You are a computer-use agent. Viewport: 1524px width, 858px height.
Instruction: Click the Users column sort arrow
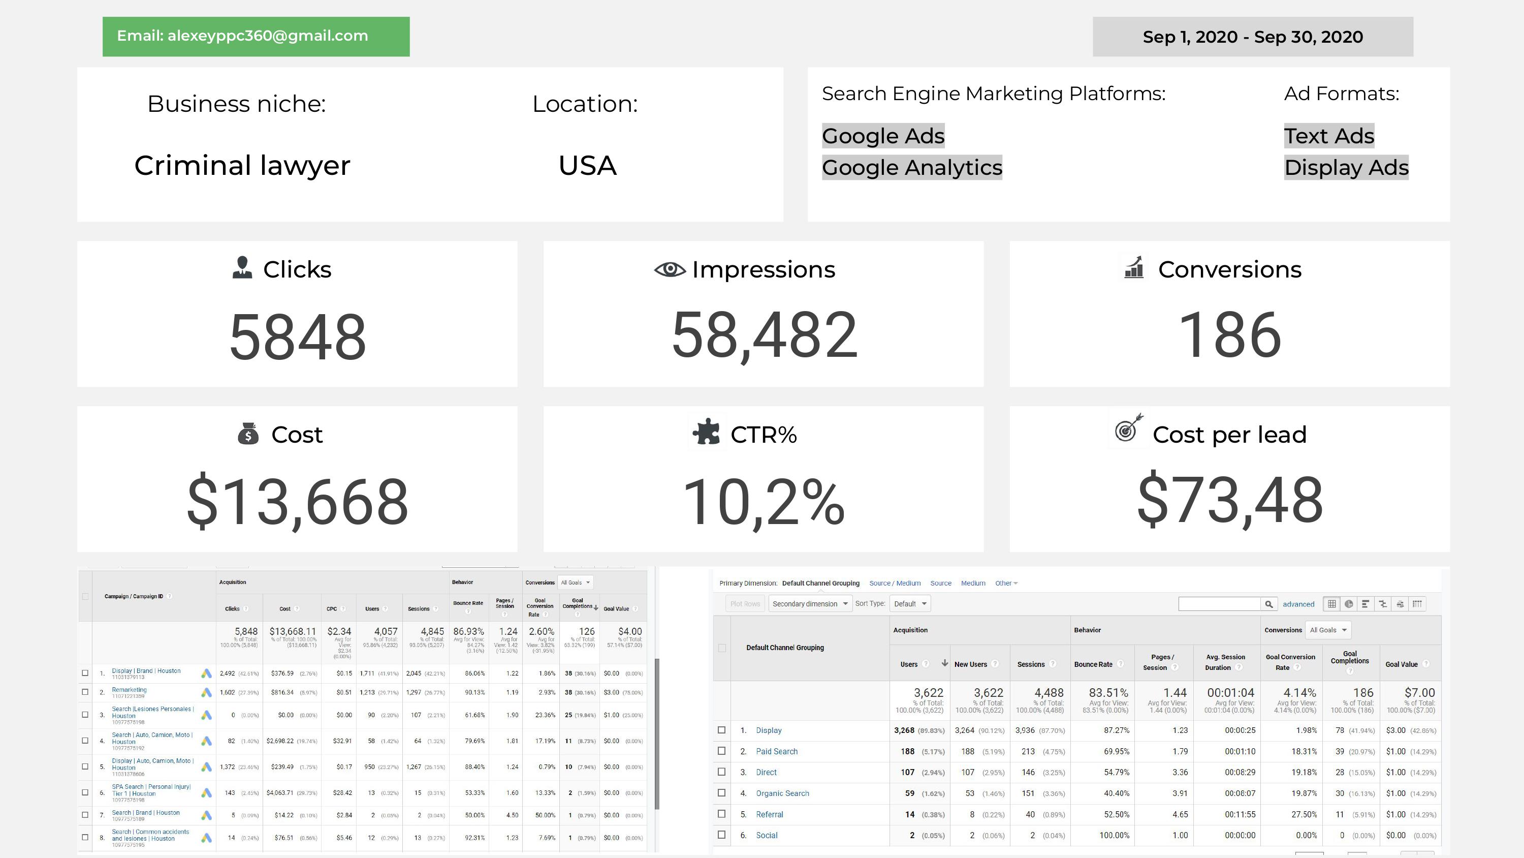[x=944, y=663]
